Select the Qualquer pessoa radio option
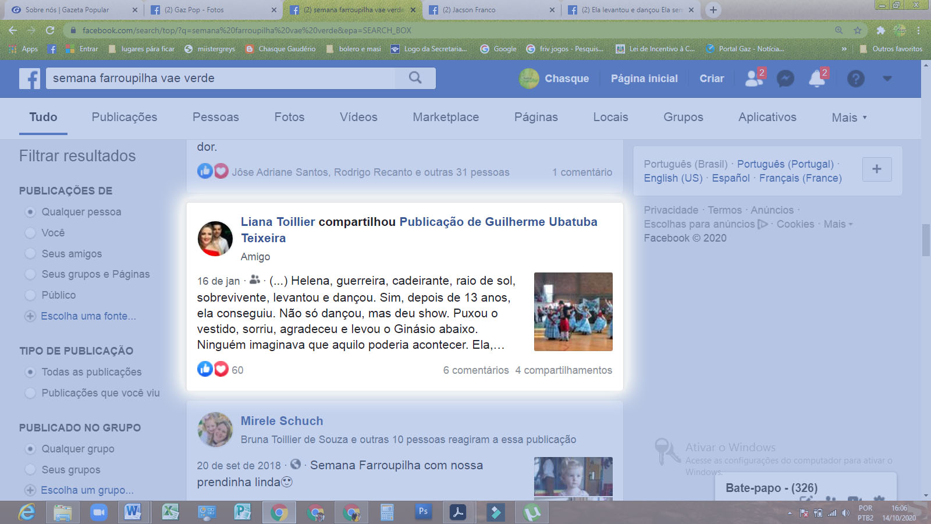The width and height of the screenshot is (931, 524). (30, 212)
